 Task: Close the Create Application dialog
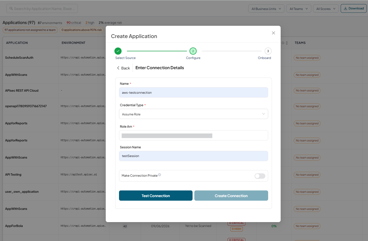[274, 33]
